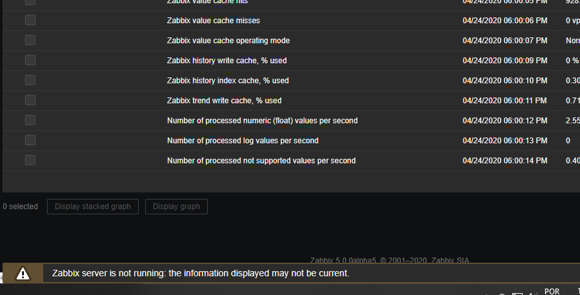
Task: Open processed not supported values item name
Action: [261, 161]
